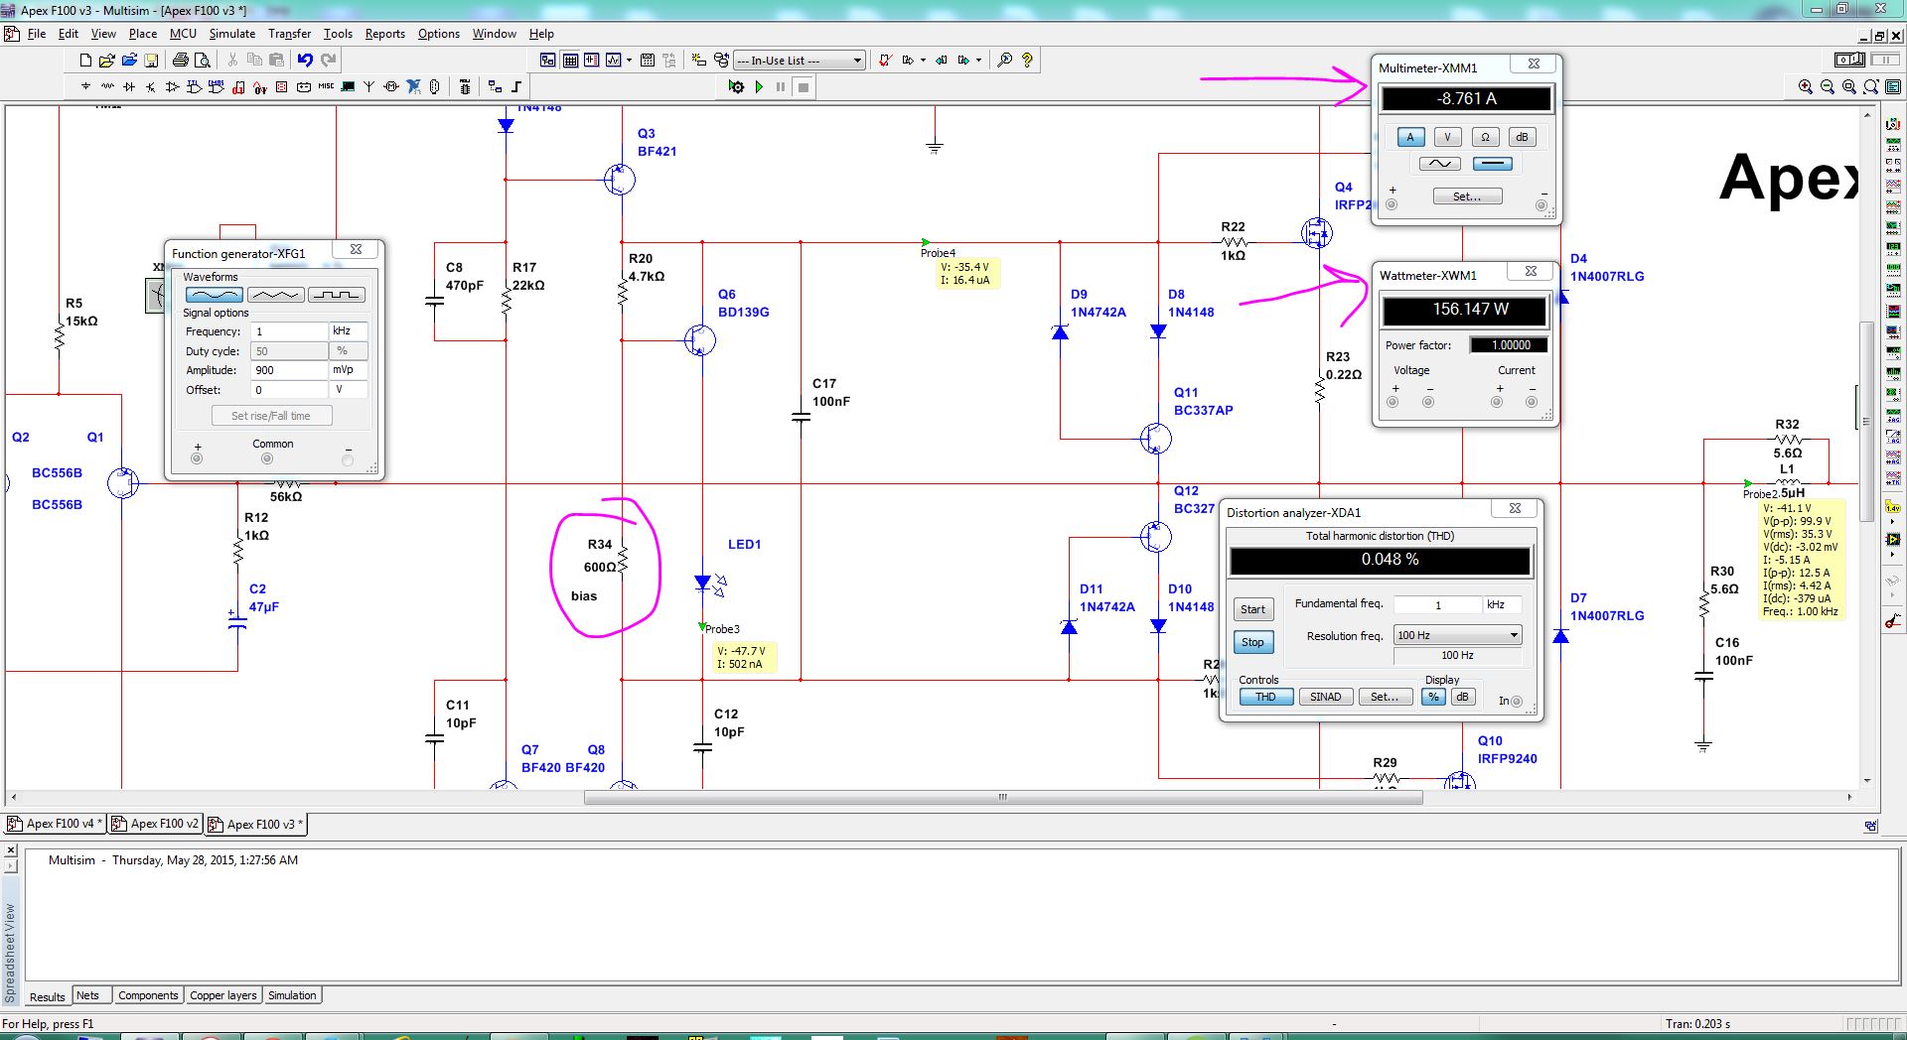Screen dimensions: 1907x1040
Task: Click Set... button in Multimeter
Action: pos(1467,196)
